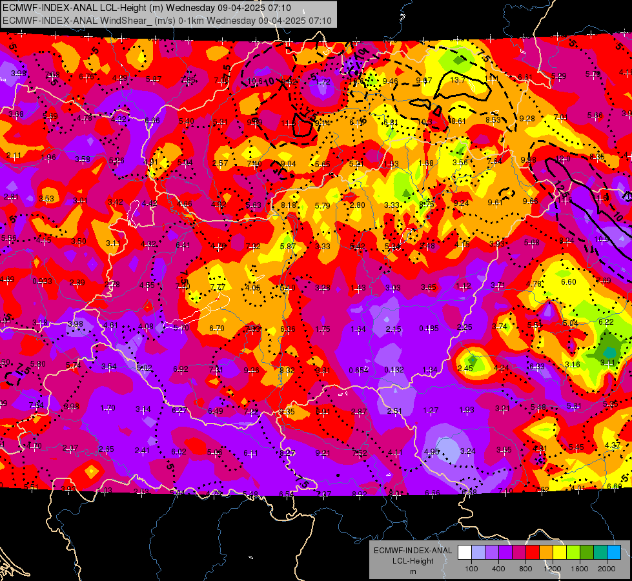Select the yellow legend swatch
This screenshot has height=581, width=632.
point(560,553)
